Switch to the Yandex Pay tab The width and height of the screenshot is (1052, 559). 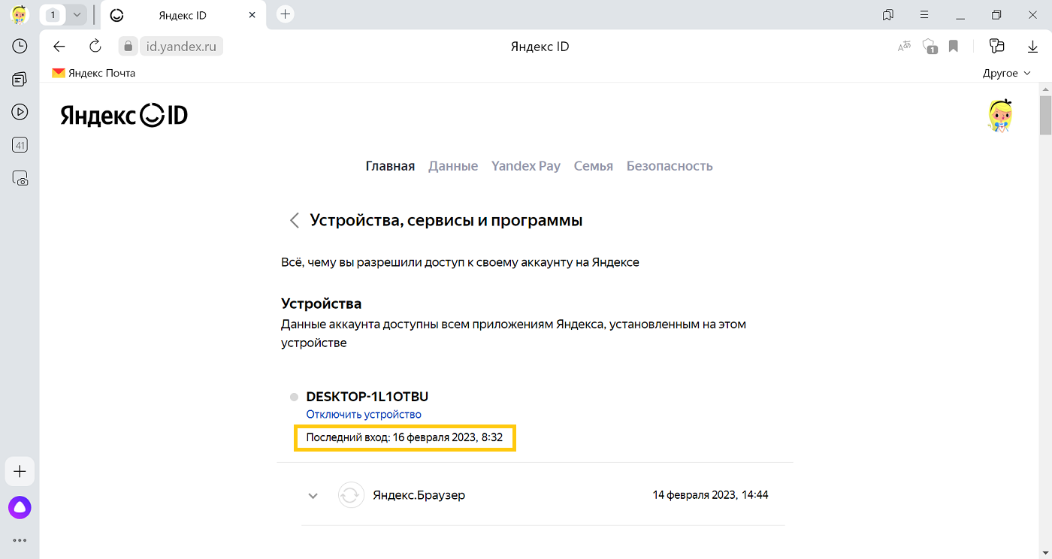tap(526, 166)
